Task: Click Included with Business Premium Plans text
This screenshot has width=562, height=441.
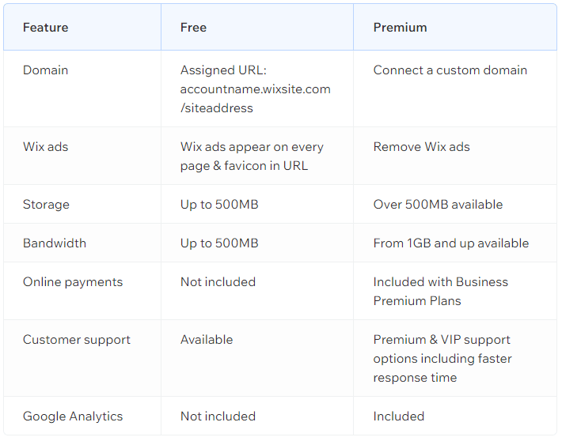Action: pos(440,292)
